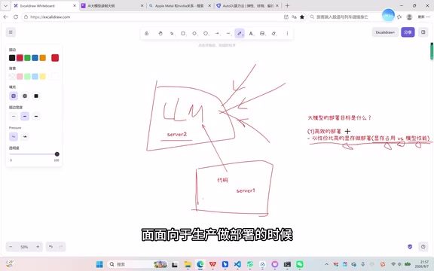The height and width of the screenshot is (271, 434).
Task: Open the help question mark button
Action: [423, 247]
